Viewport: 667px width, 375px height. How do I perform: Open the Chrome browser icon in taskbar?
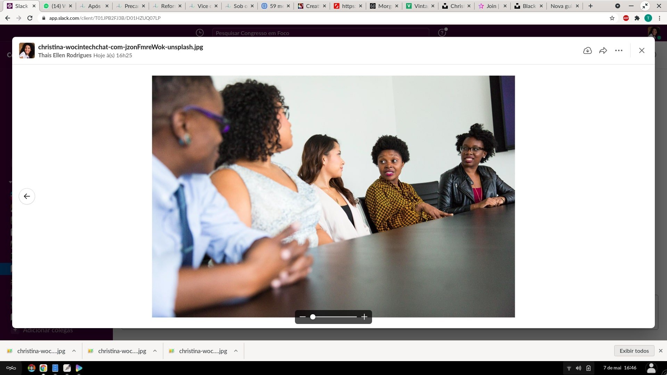coord(43,368)
